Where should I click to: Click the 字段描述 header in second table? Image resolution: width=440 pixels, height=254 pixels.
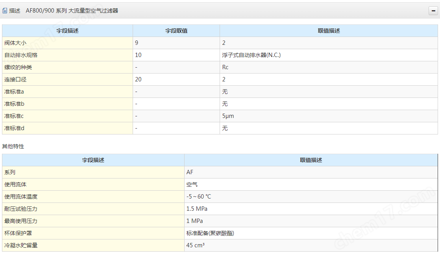tap(93, 160)
